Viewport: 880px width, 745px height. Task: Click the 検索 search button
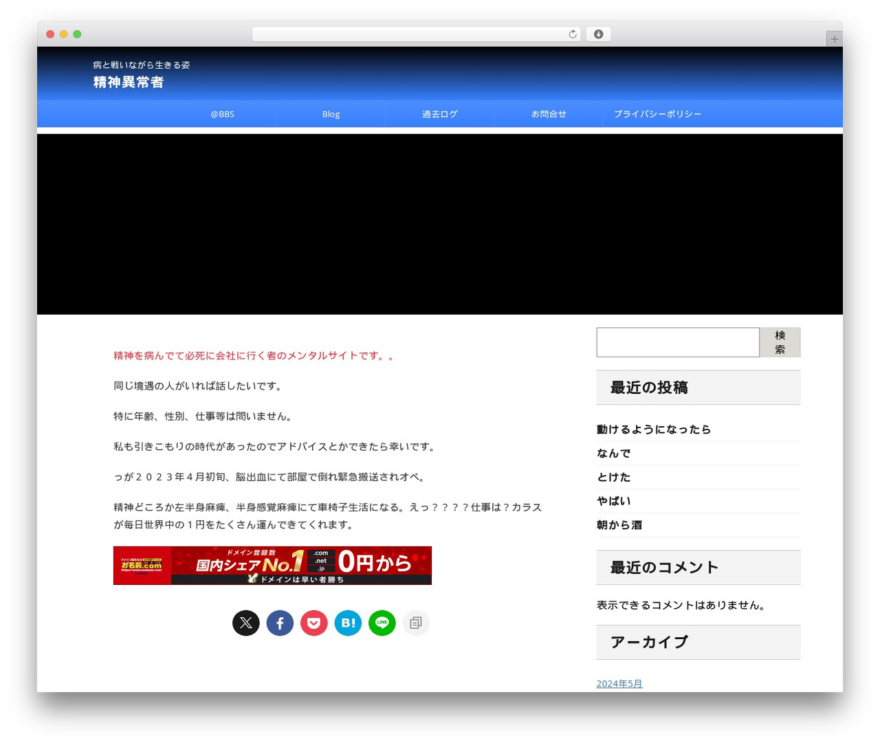click(x=780, y=342)
